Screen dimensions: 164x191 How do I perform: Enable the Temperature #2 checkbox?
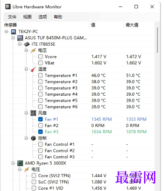(x=40, y=82)
